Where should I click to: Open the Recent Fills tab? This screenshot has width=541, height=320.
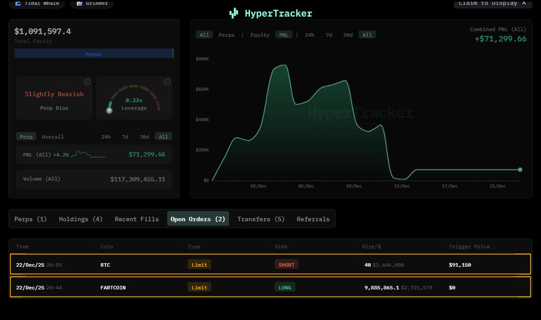point(137,219)
